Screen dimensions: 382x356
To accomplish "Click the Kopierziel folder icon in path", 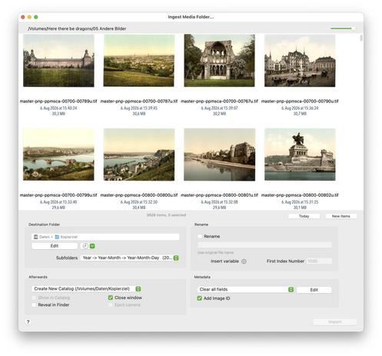I will click(57, 237).
